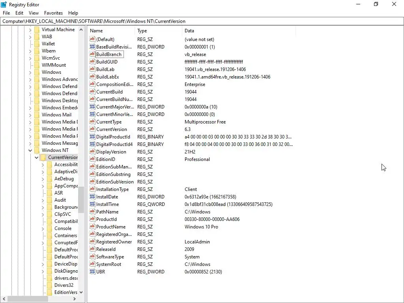The height and width of the screenshot is (303, 404).
Task: Click the binary icon beside BaseBuildRevision
Action: [x=92, y=47]
